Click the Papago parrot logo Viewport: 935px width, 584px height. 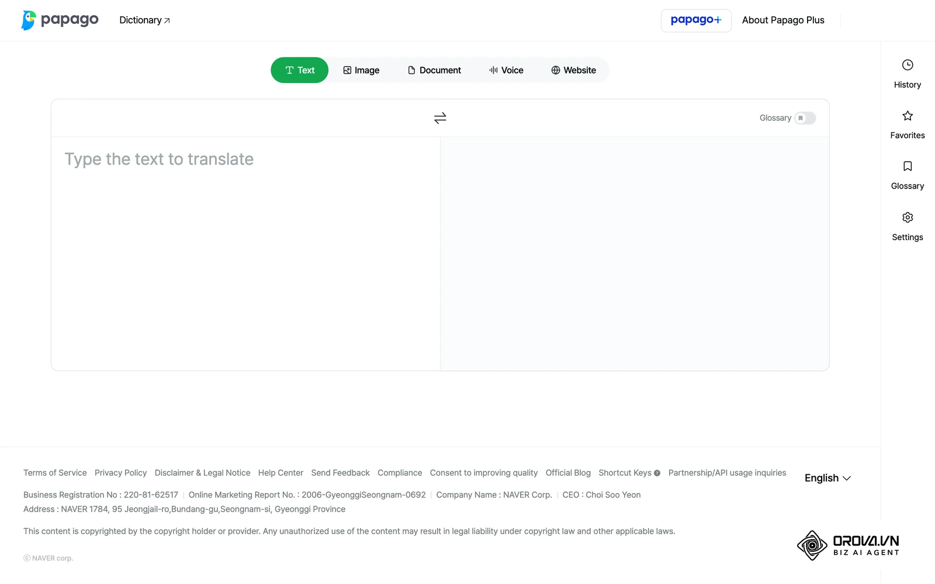coord(28,20)
